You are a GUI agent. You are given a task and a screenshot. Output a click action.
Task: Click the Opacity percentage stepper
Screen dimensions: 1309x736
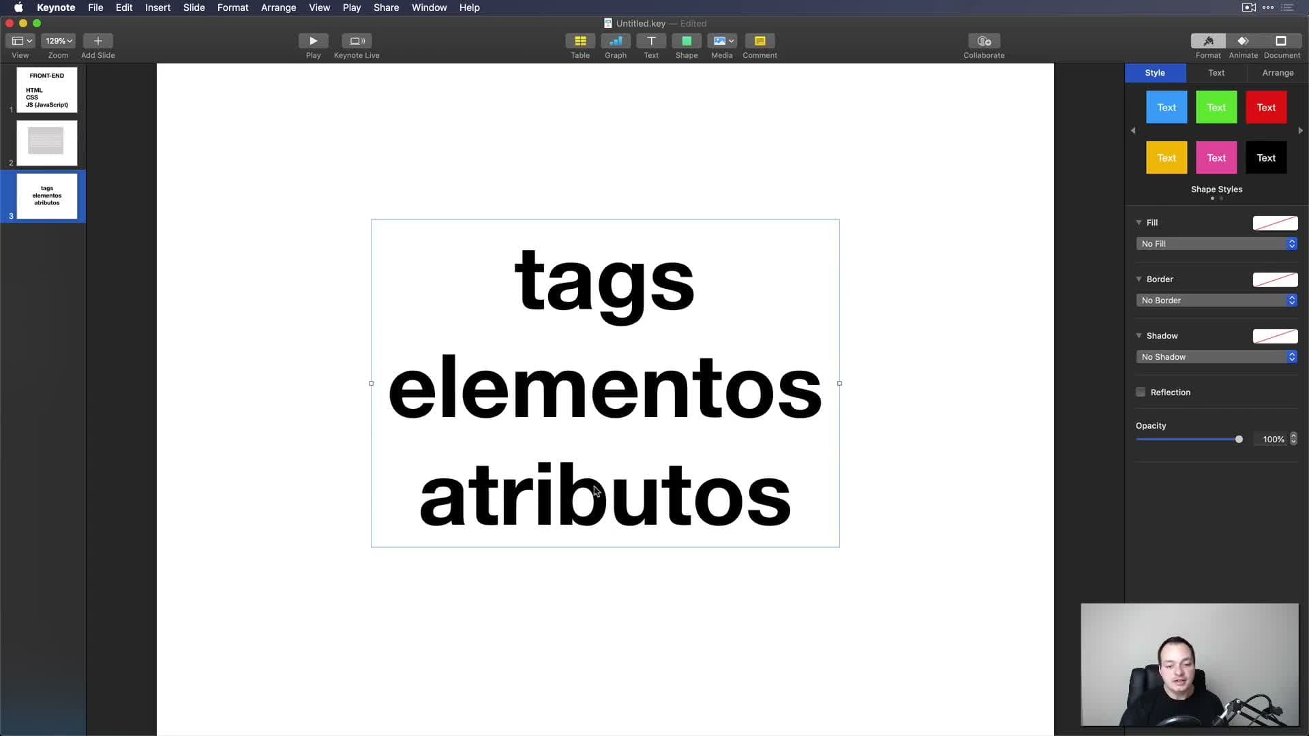(1293, 439)
